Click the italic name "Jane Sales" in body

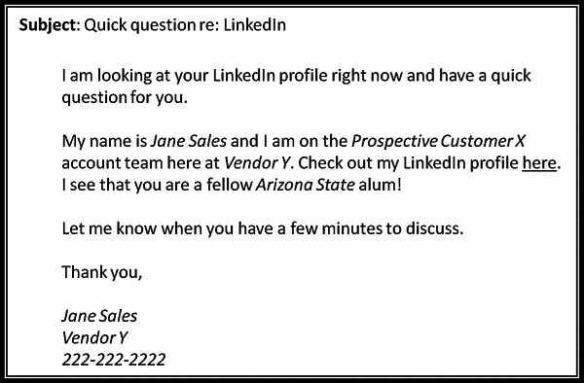coord(189,141)
